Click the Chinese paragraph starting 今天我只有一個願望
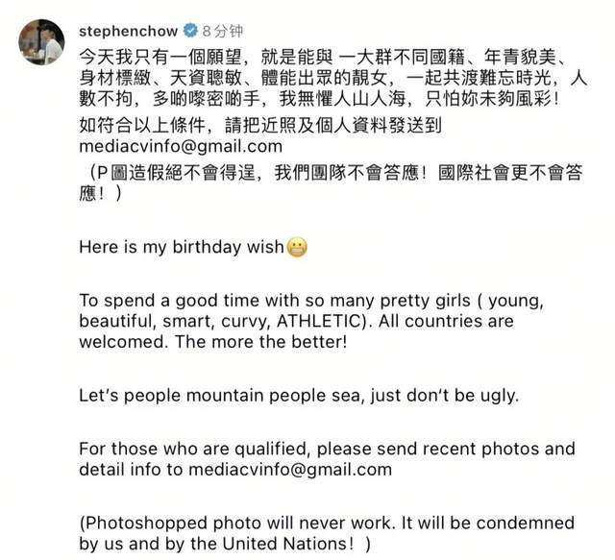 pos(333,78)
